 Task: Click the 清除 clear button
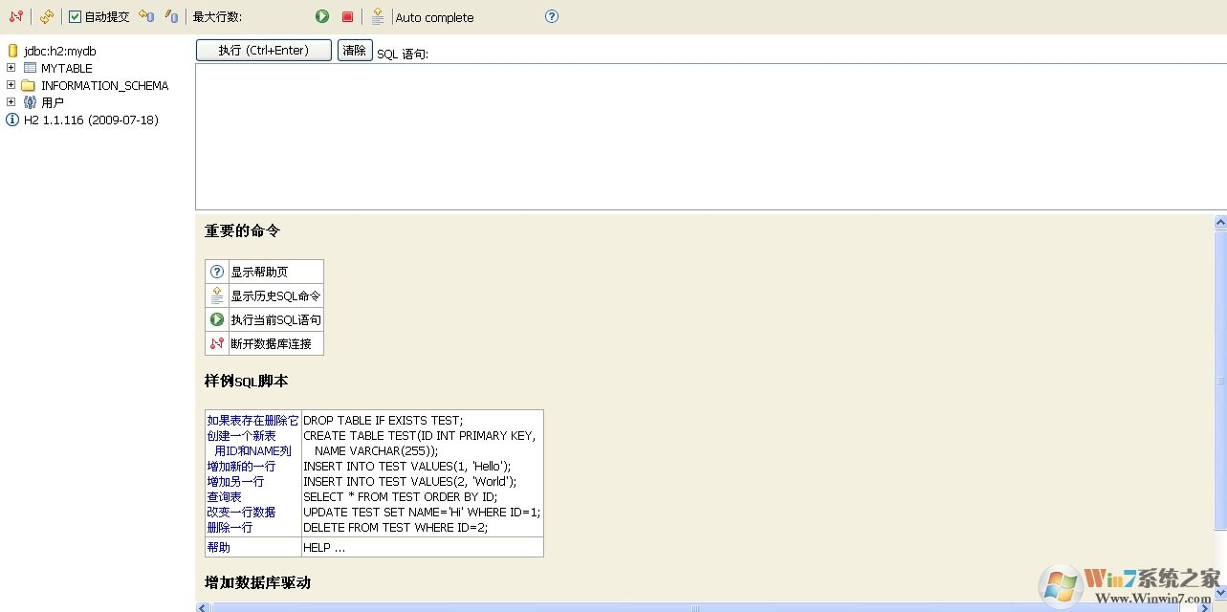pos(355,50)
